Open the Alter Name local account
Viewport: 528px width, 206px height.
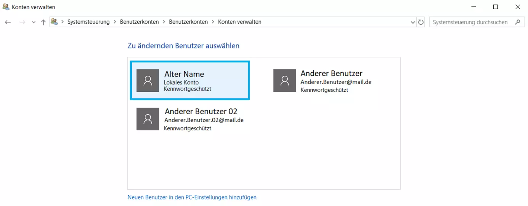coord(190,80)
